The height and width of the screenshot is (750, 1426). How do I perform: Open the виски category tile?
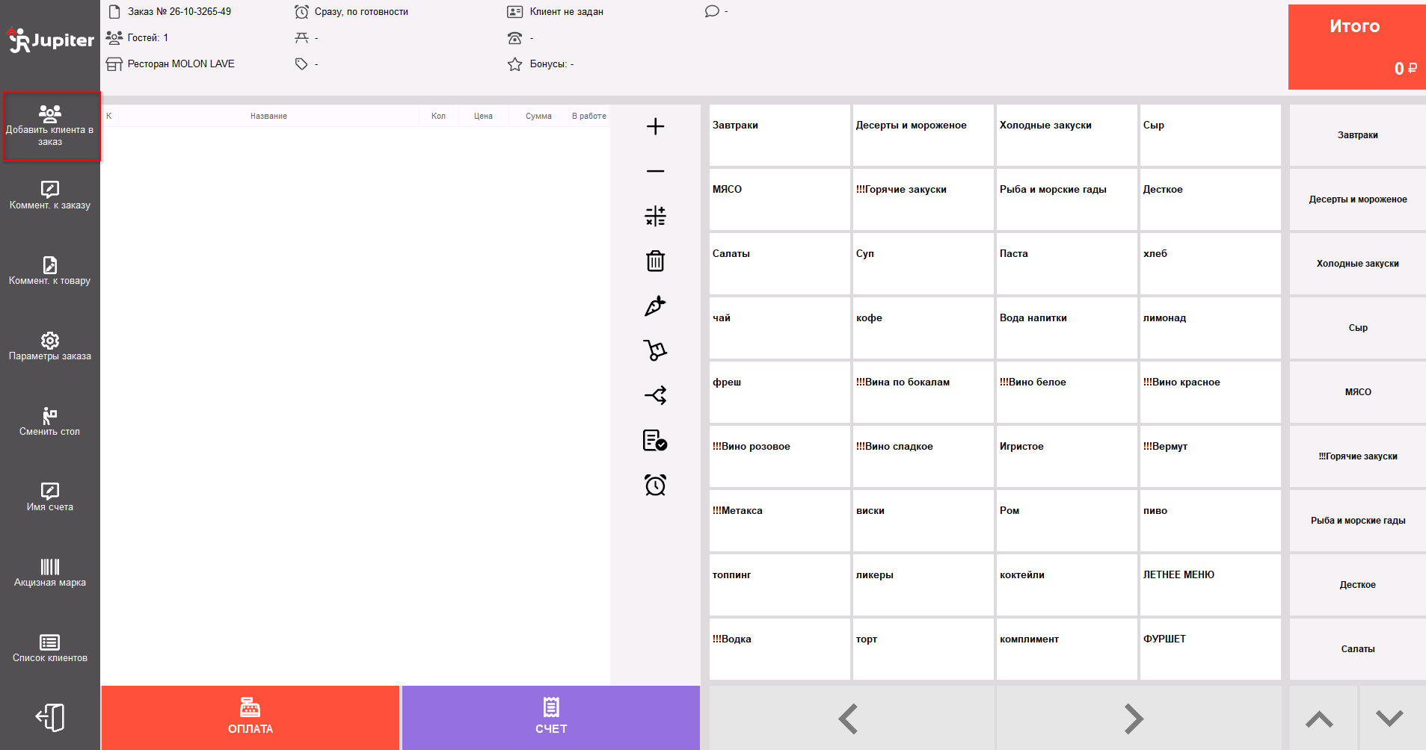point(923,521)
